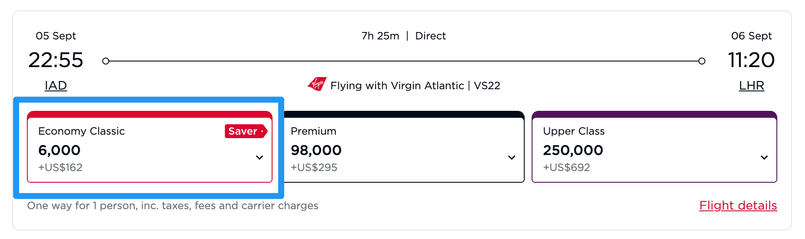Click the 250,000 points price

[573, 150]
